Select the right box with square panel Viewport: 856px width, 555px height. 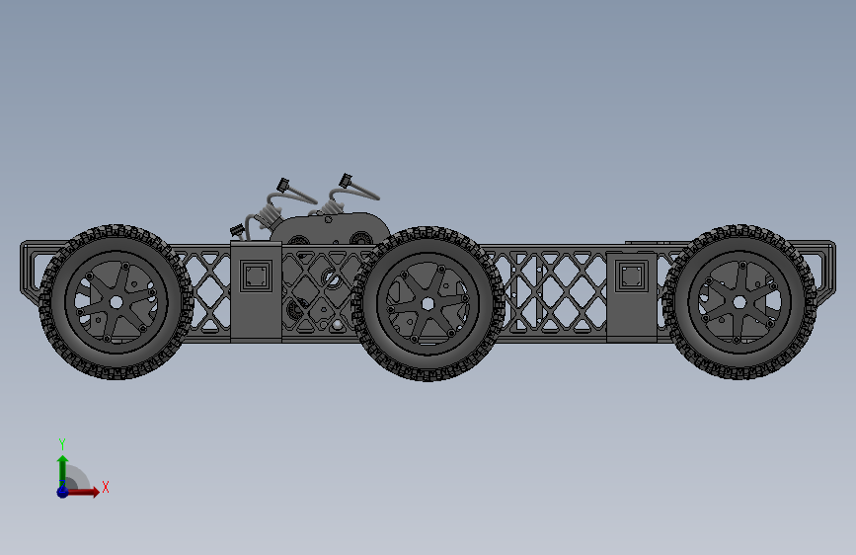click(x=631, y=296)
